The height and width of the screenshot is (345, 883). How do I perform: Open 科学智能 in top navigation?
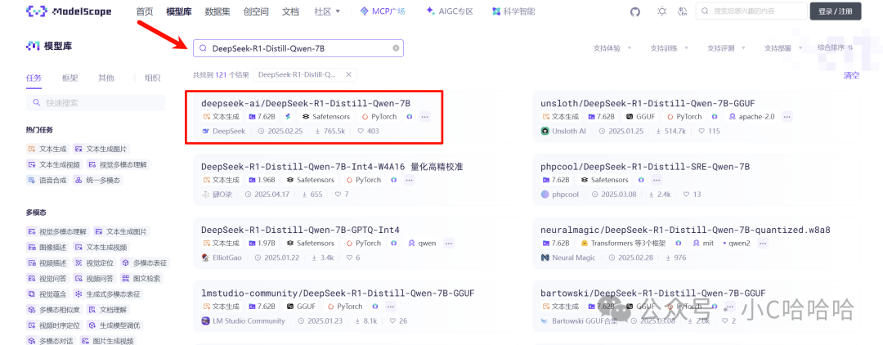tap(513, 11)
